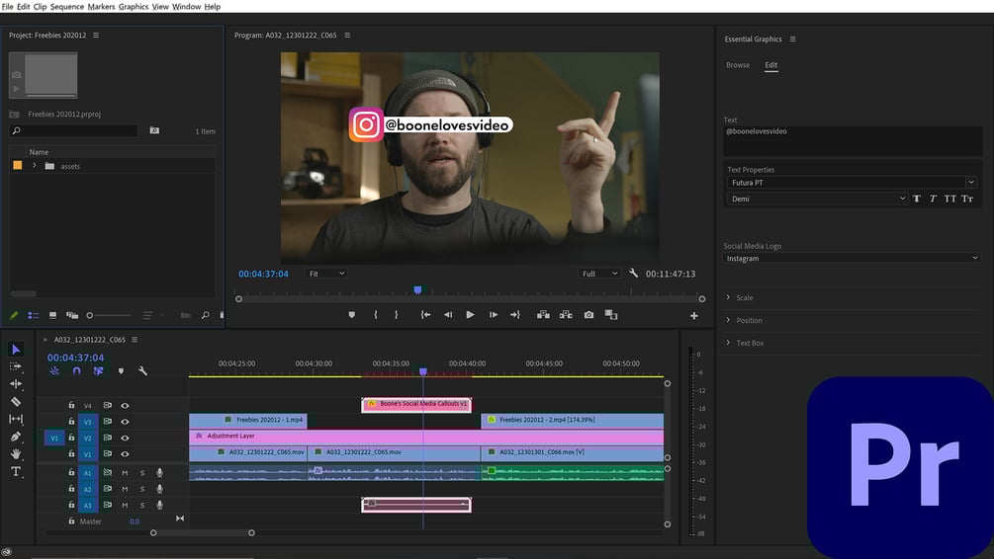This screenshot has width=994, height=559.
Task: Click the Small Caps Tt icon
Action: 966,199
